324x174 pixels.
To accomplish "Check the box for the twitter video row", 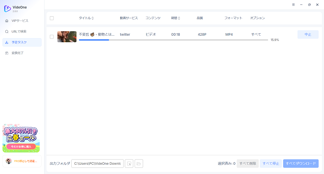I will pos(52,37).
